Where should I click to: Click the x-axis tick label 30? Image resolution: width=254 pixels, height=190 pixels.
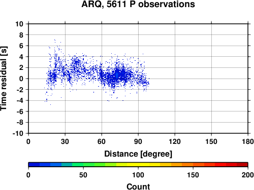65,141
